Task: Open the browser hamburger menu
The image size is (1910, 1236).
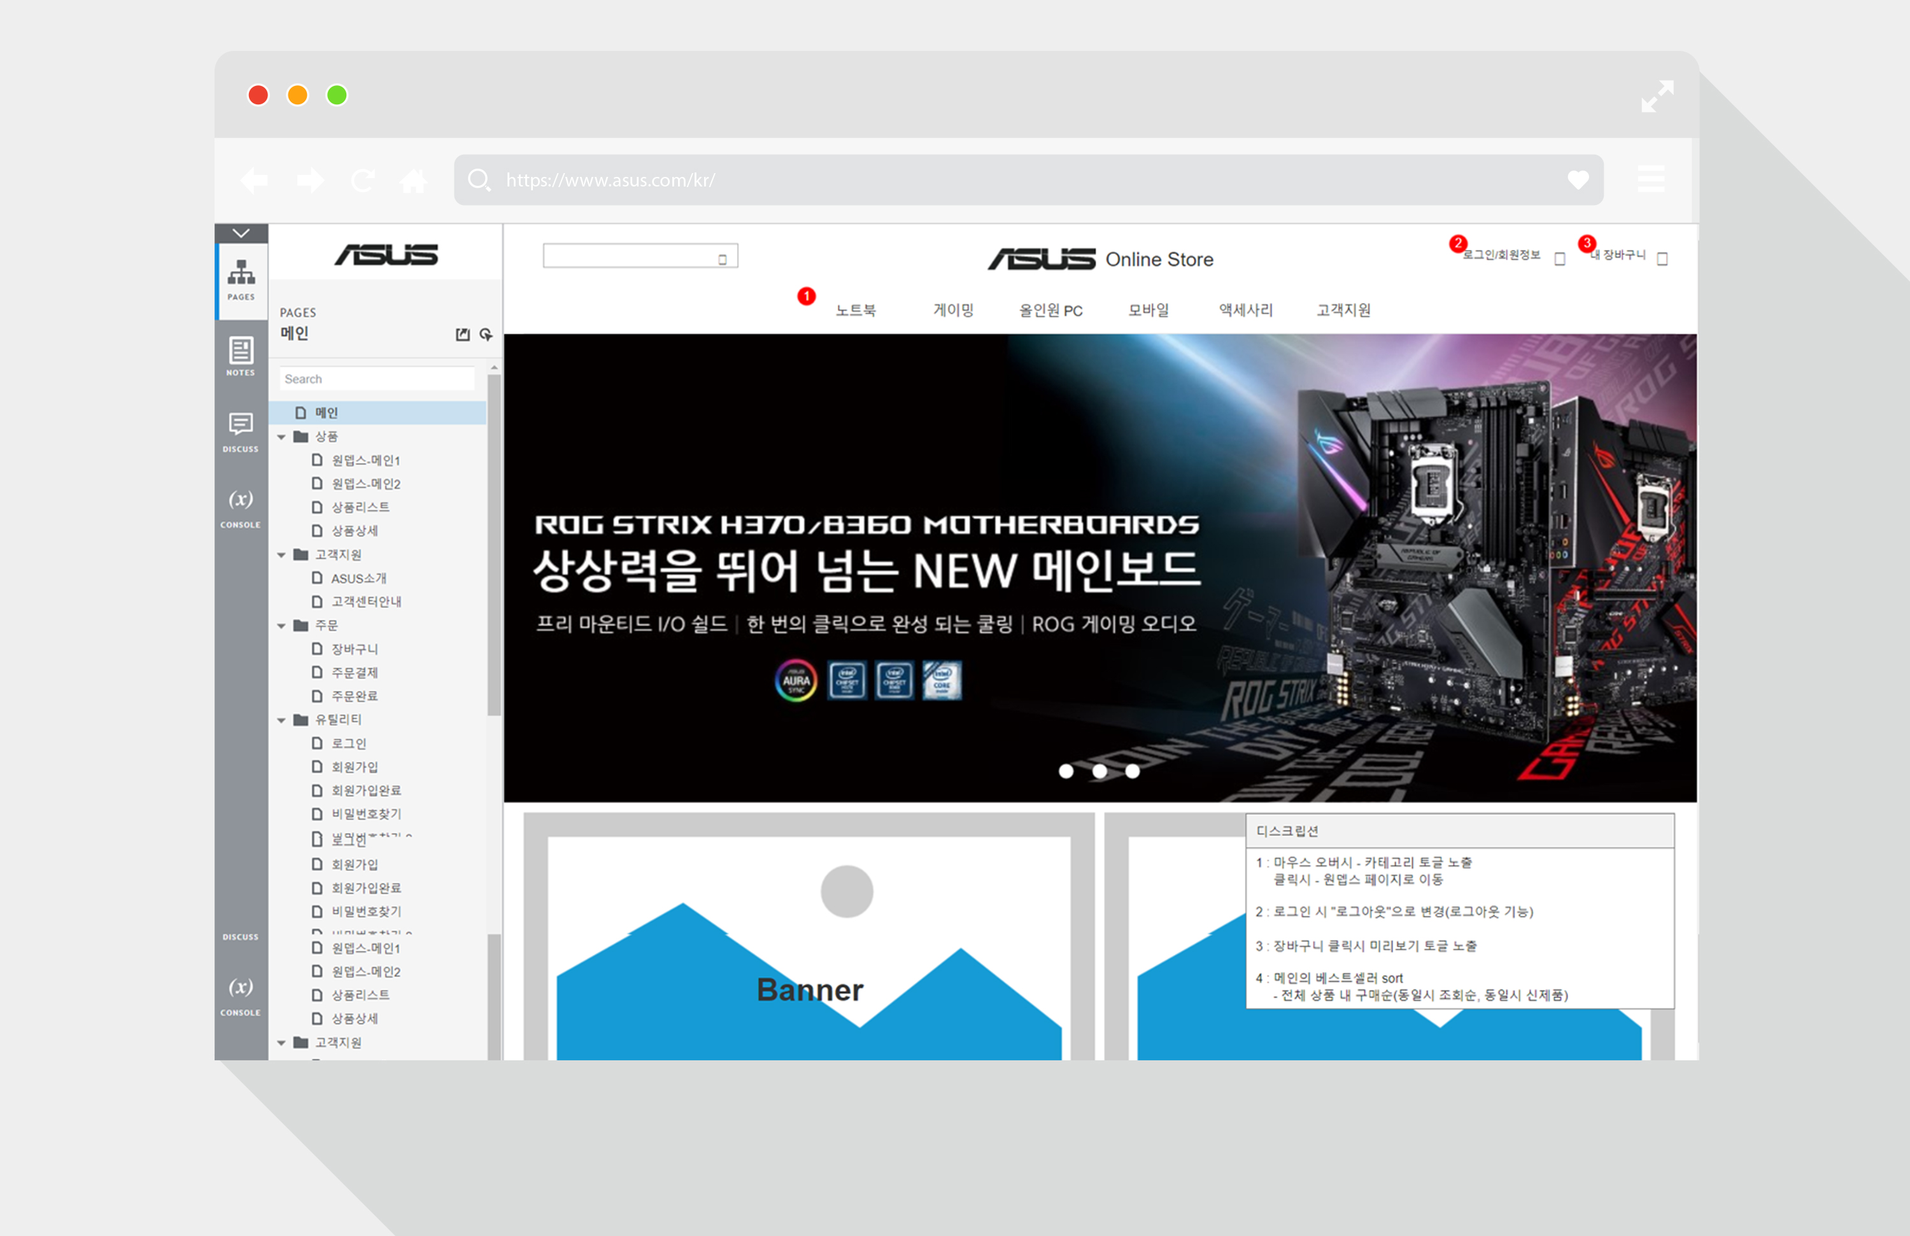Action: pyautogui.click(x=1651, y=179)
